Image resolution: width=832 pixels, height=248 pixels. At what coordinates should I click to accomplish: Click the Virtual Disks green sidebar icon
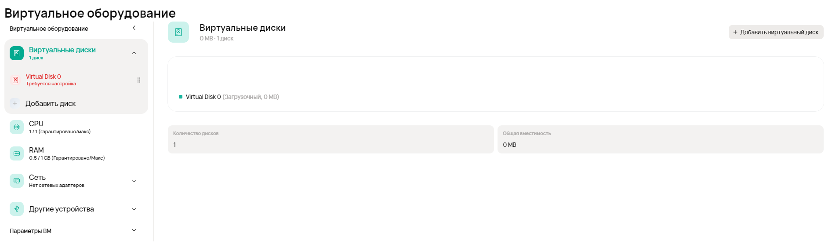[x=17, y=53]
